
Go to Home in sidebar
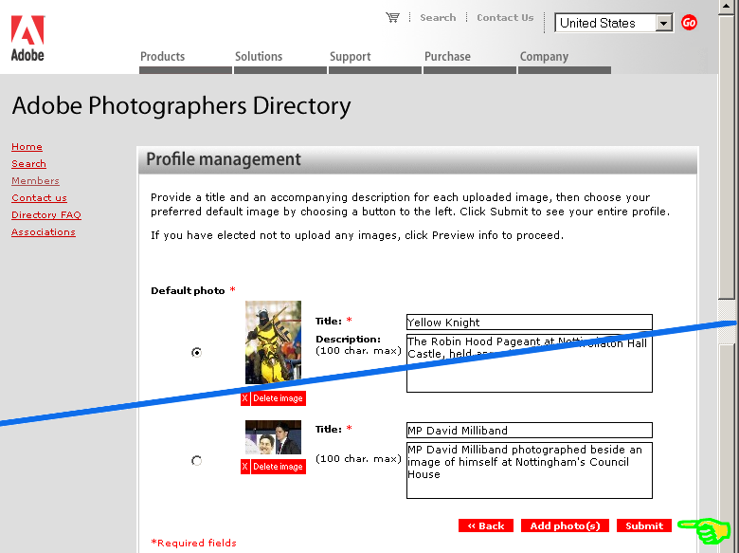[x=27, y=147]
